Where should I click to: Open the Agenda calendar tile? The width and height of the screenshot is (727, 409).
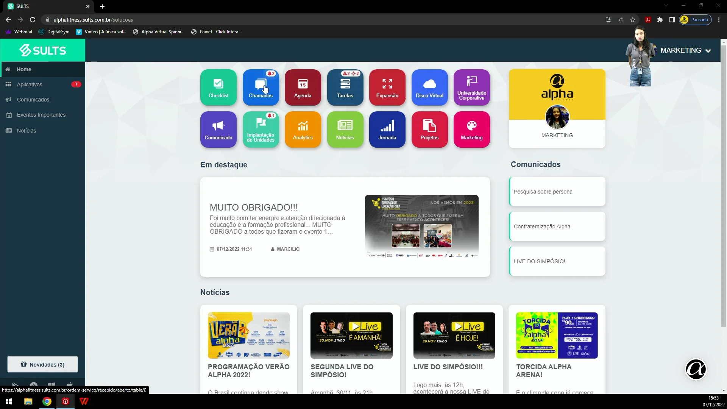click(303, 87)
